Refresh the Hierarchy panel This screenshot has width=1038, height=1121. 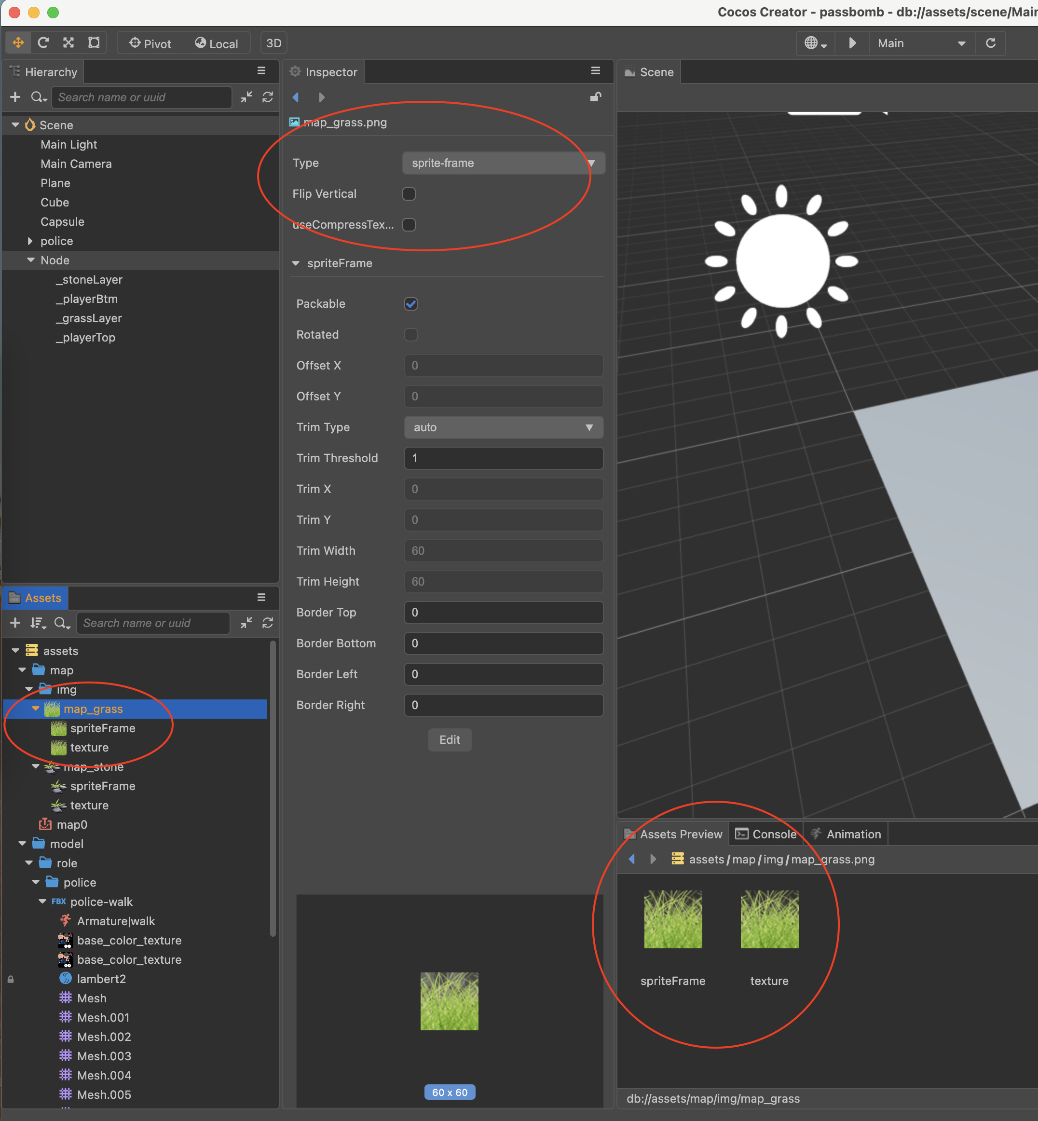click(268, 97)
